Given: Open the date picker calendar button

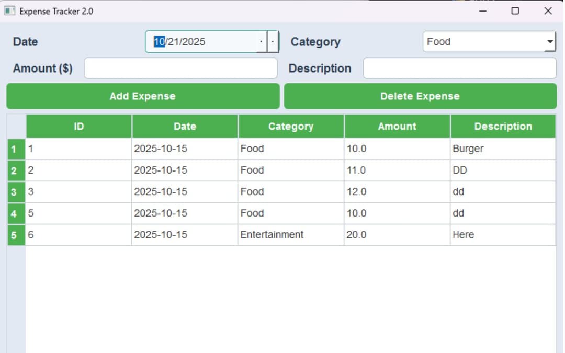Looking at the screenshot, I should (x=273, y=41).
